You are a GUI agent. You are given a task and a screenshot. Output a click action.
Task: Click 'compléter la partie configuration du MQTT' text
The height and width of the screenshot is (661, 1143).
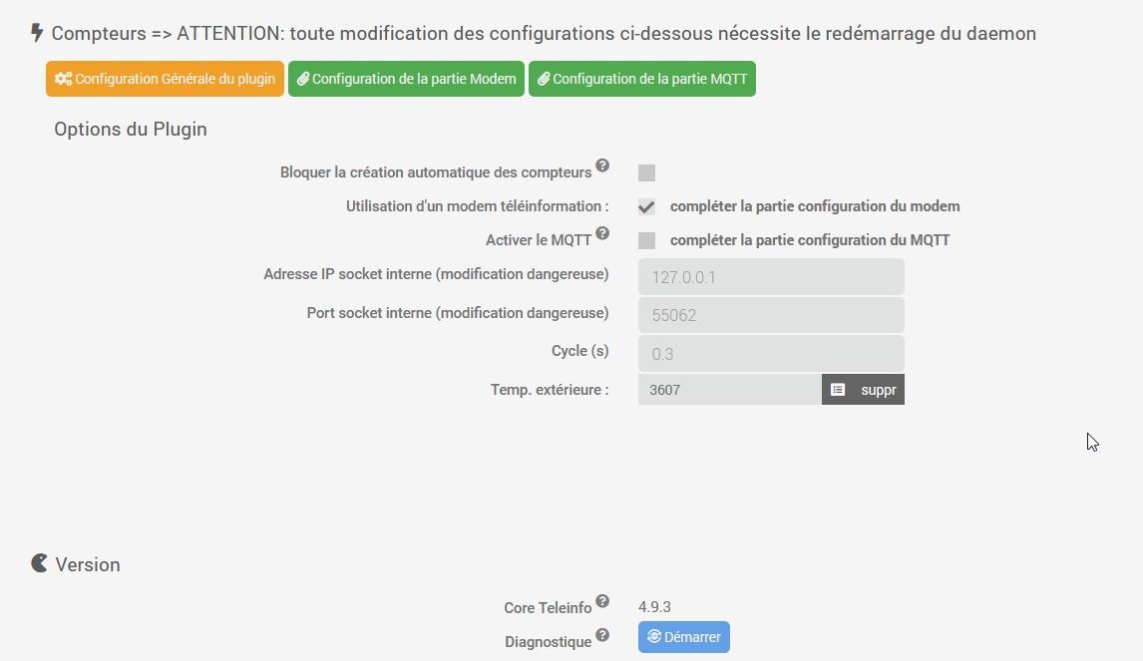(x=810, y=240)
